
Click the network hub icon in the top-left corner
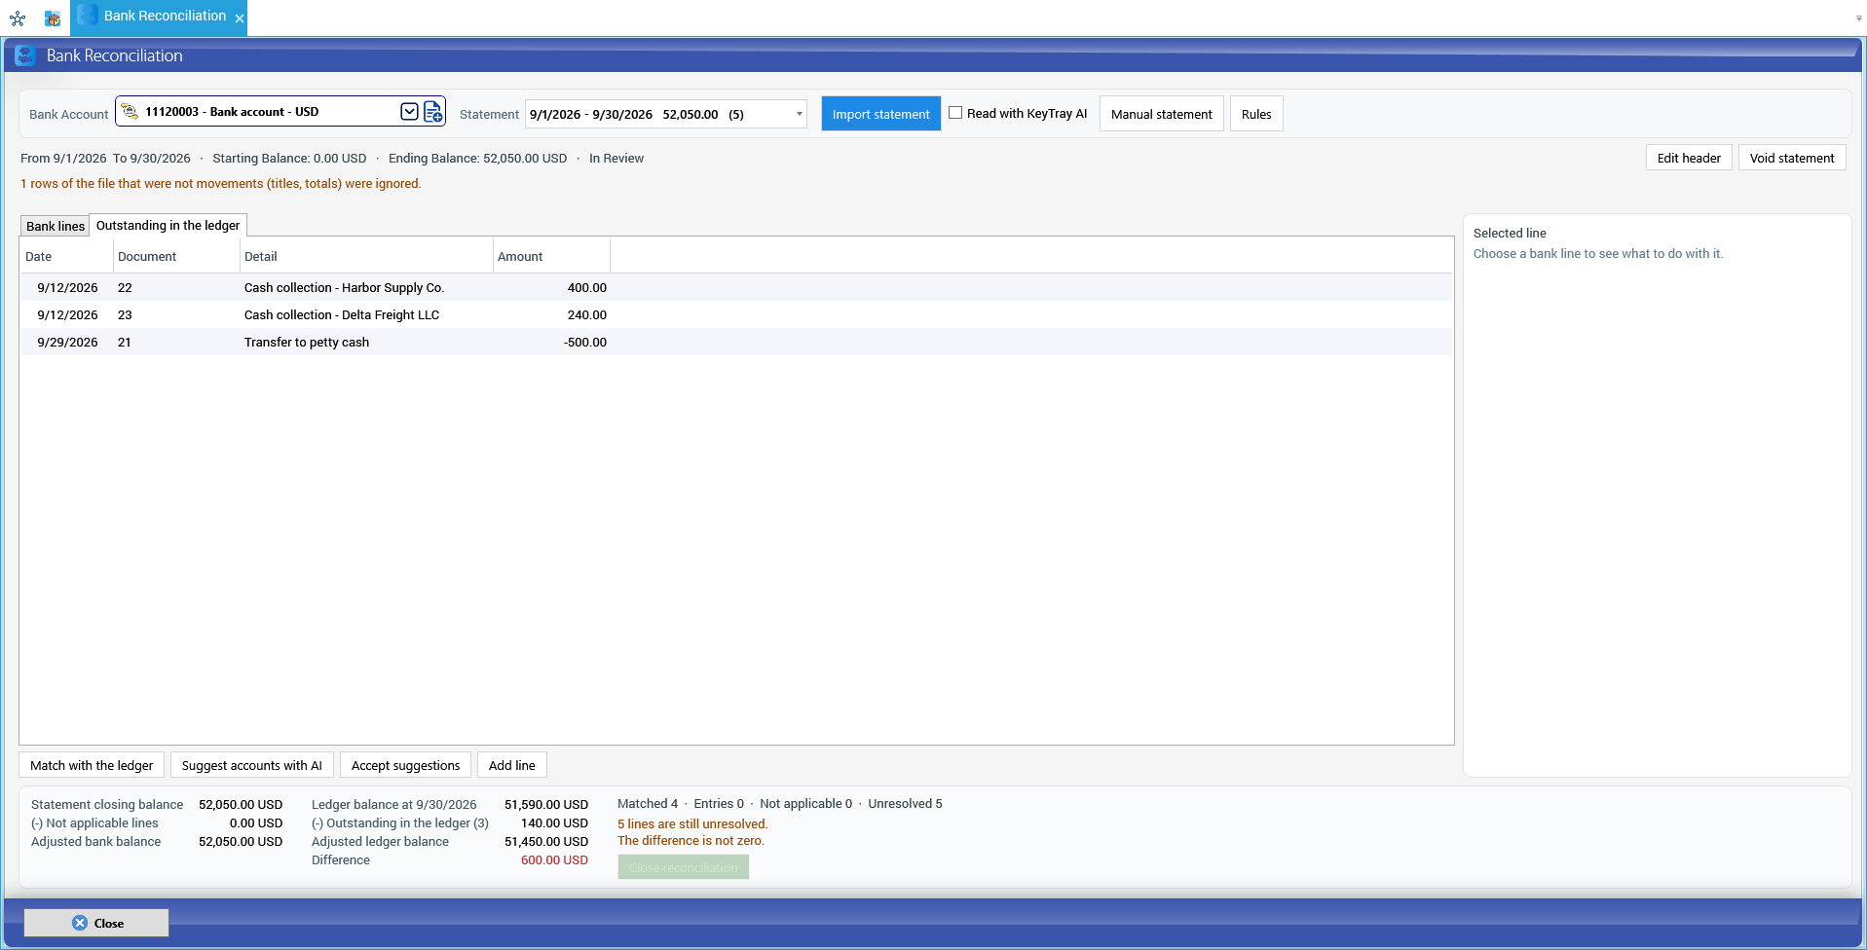[18, 18]
